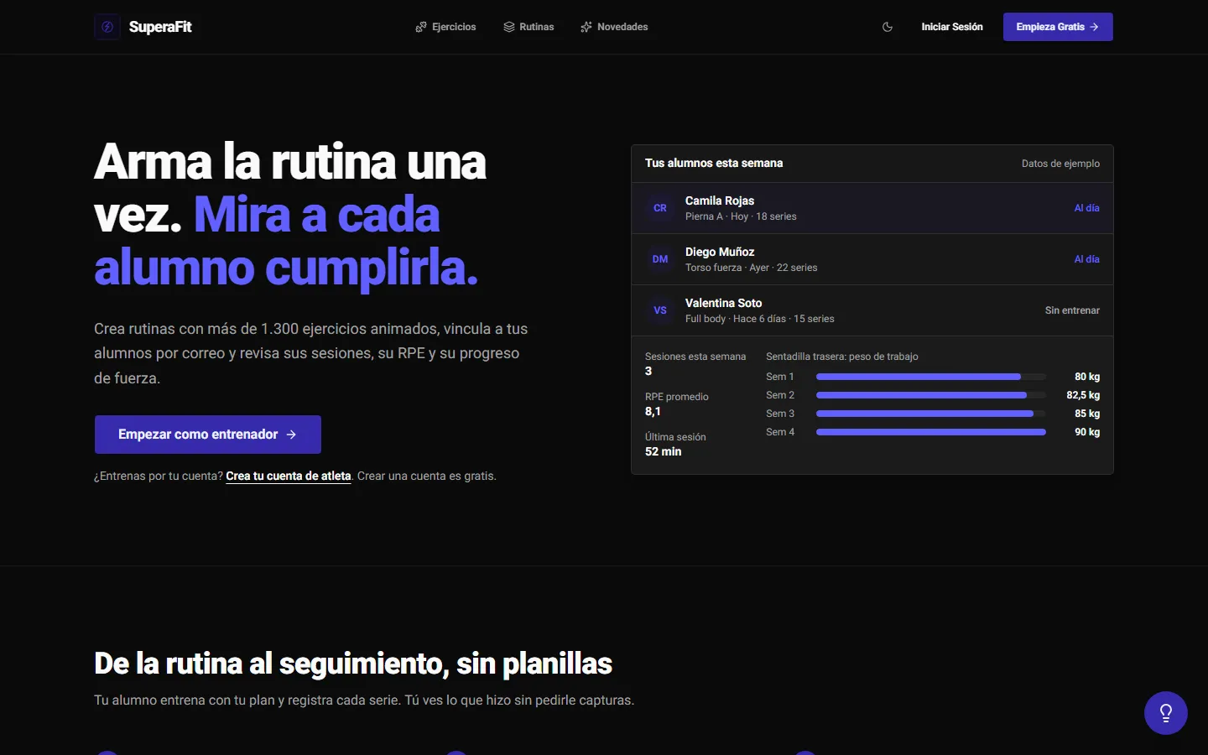Select Camila Rojas student name
The height and width of the screenshot is (755, 1208).
tap(720, 200)
